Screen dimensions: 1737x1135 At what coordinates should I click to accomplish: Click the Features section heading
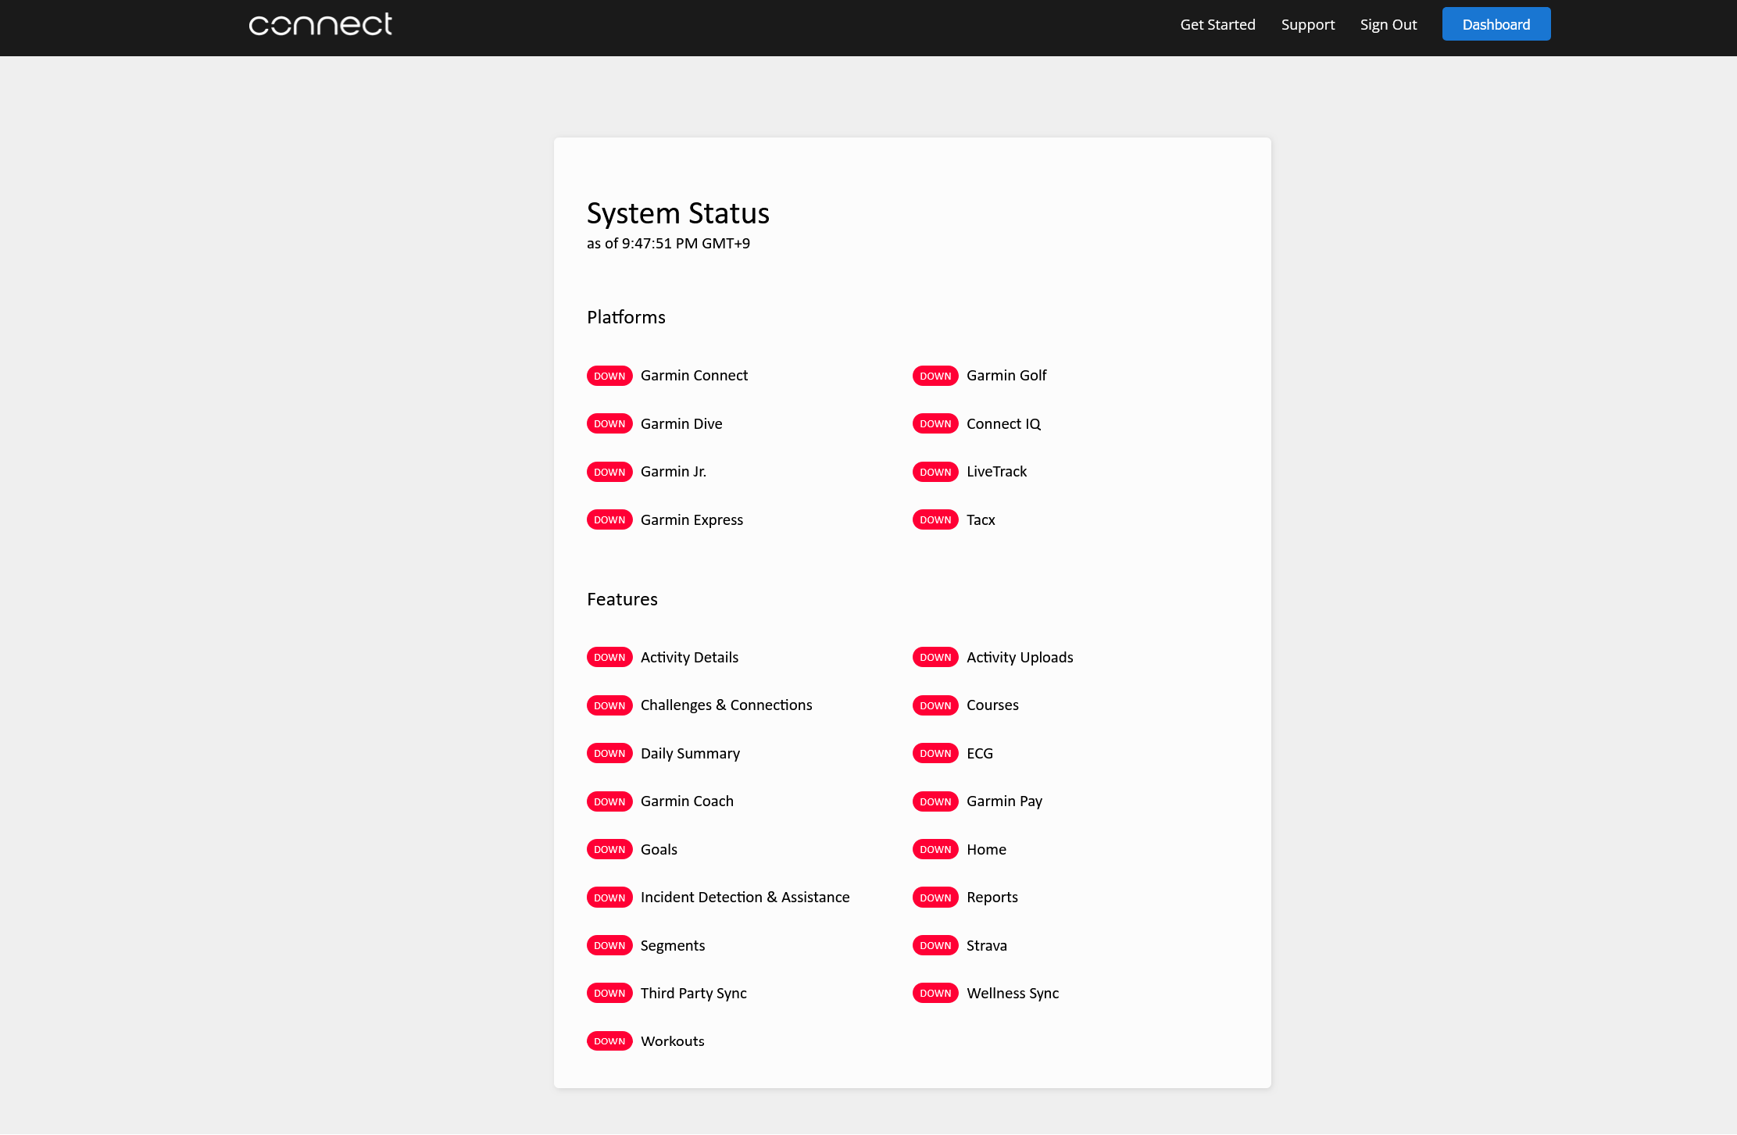click(622, 599)
